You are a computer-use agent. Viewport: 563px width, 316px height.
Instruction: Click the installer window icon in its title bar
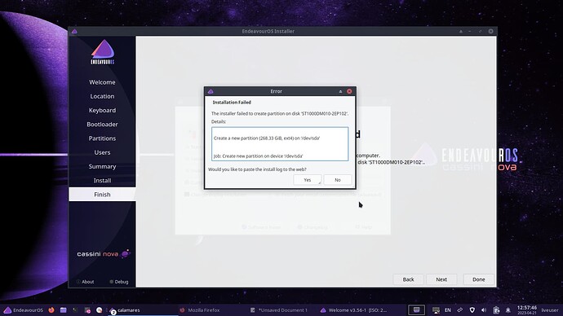point(74,32)
